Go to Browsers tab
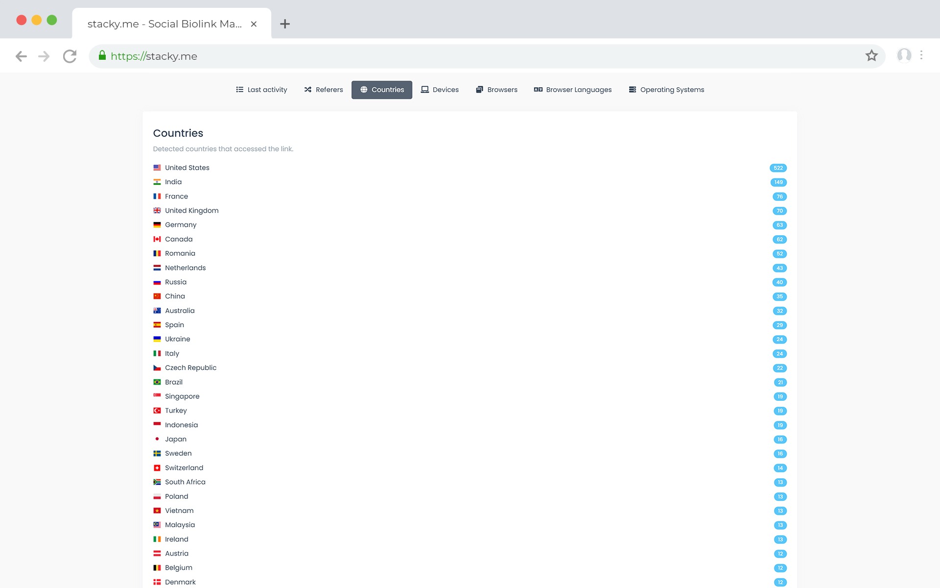This screenshot has width=940, height=588. pos(496,90)
